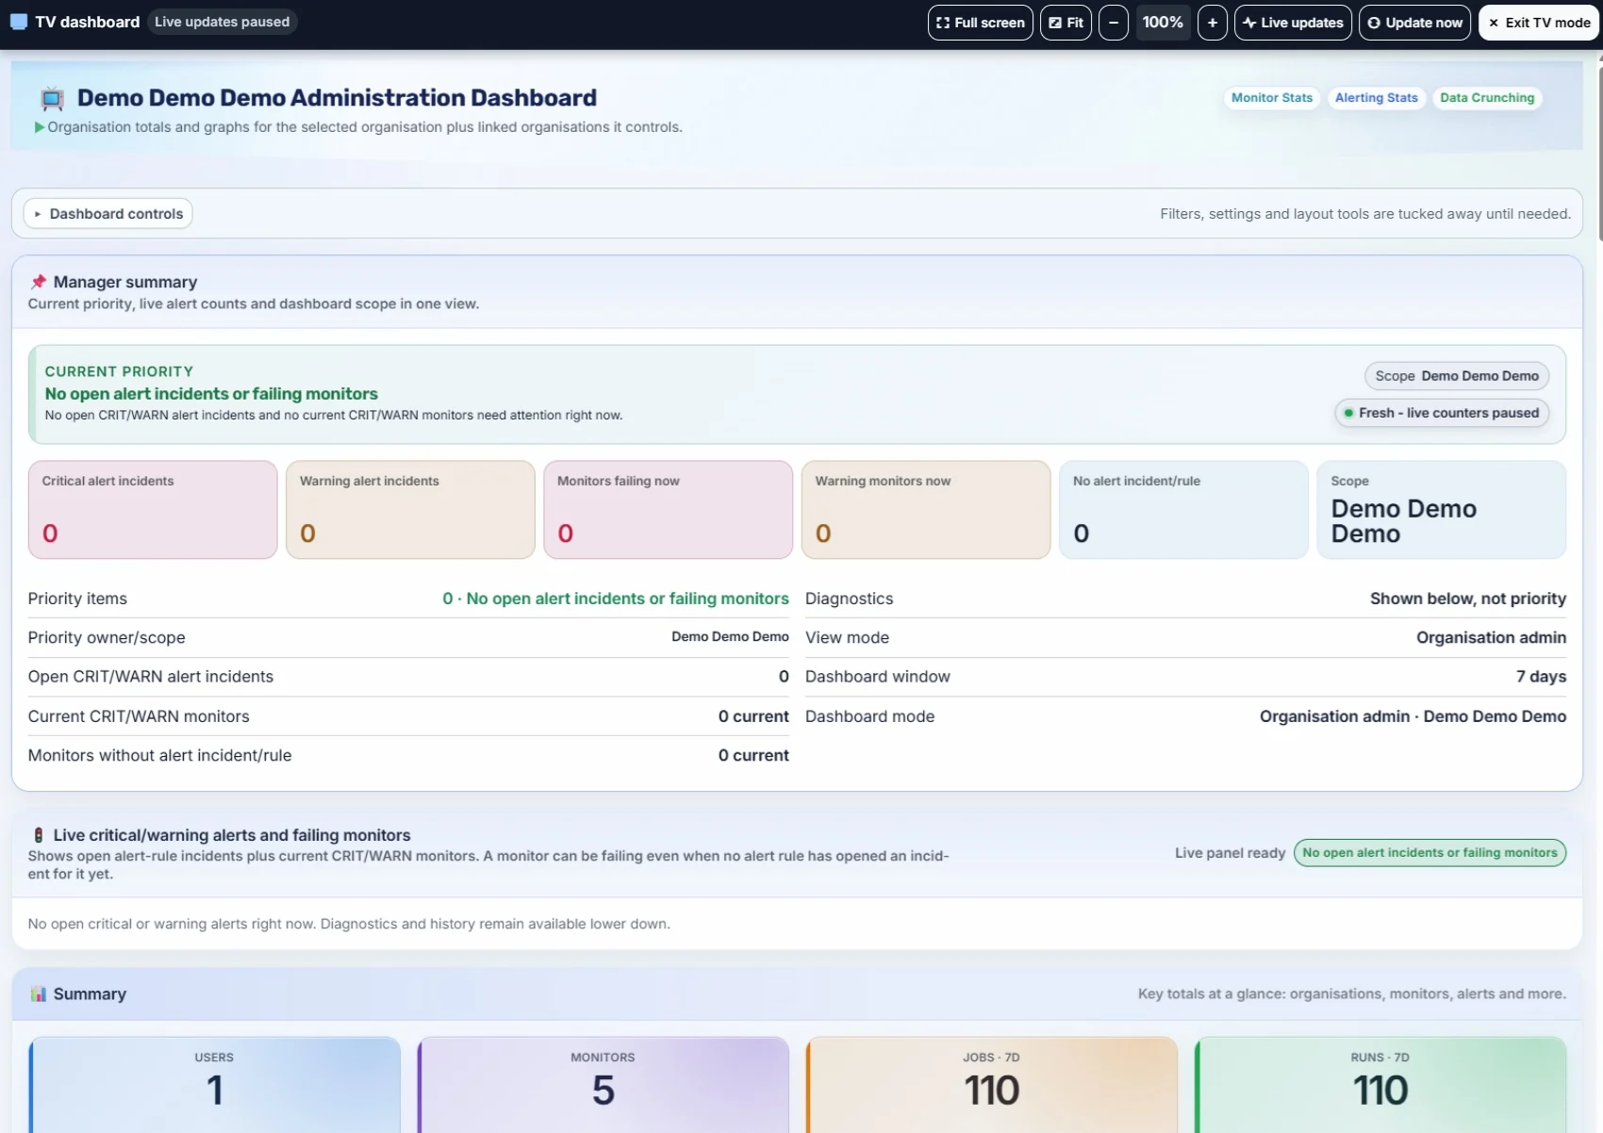Enter Full screen mode

pyautogui.click(x=981, y=23)
